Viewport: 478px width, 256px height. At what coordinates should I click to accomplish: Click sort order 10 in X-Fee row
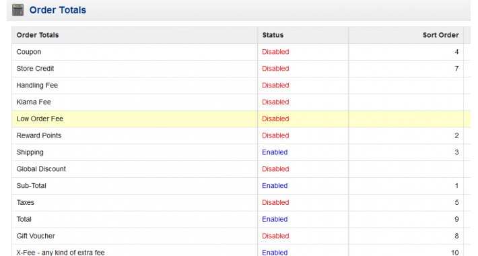[x=455, y=253]
